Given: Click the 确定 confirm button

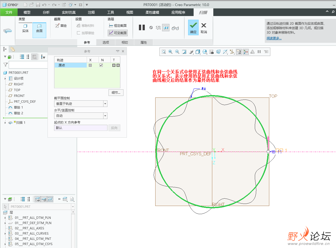Looking at the screenshot, I should click(193, 28).
